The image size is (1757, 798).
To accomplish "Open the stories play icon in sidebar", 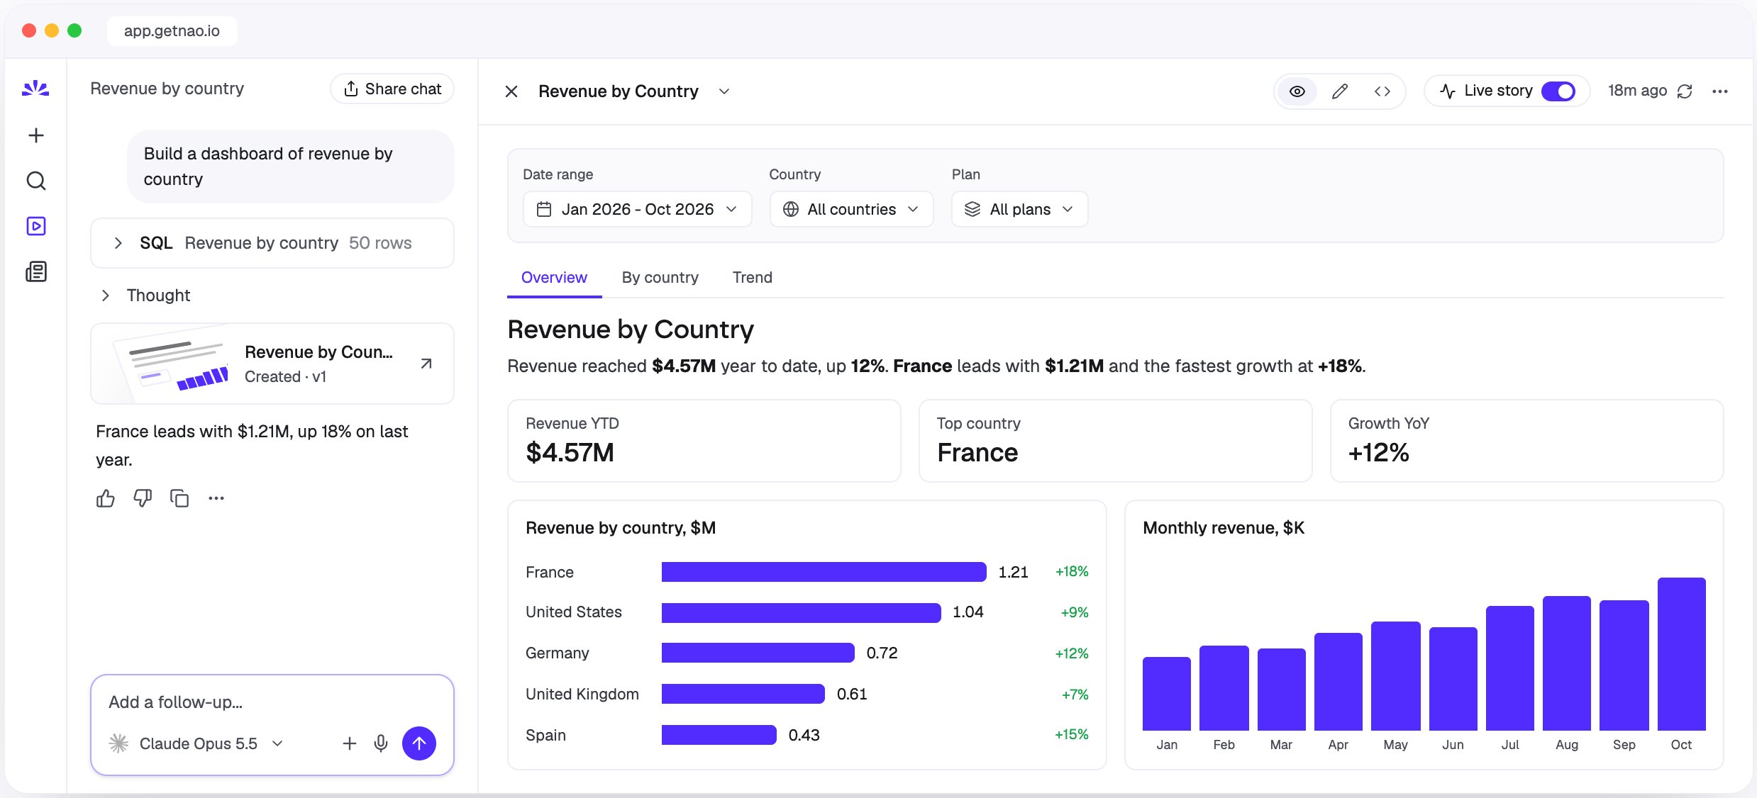I will pos(36,226).
